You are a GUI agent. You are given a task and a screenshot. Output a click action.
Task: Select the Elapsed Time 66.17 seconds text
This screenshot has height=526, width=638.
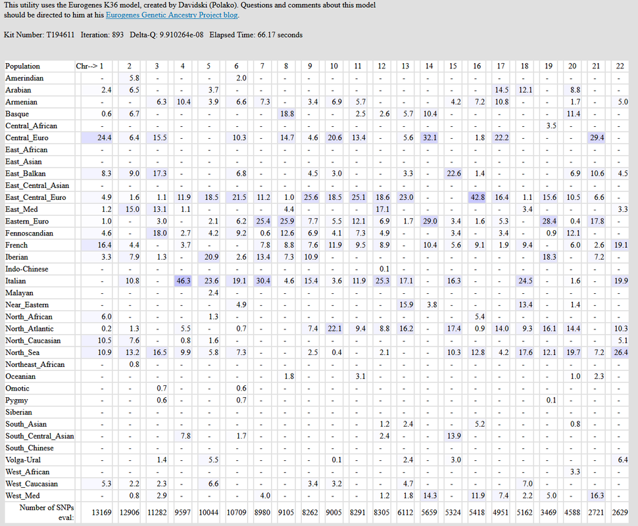(x=256, y=35)
